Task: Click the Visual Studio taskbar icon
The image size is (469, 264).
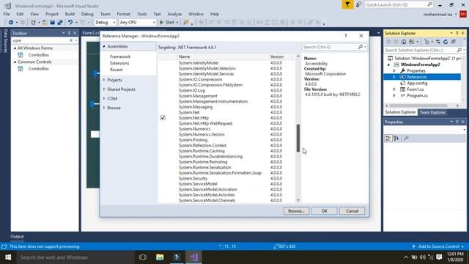Action: click(x=193, y=257)
